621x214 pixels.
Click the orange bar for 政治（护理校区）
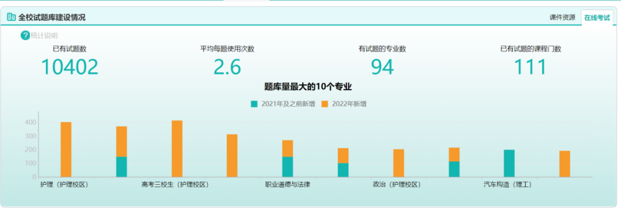click(x=398, y=163)
